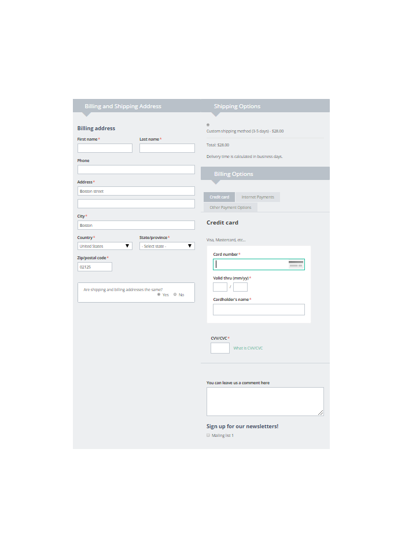Click the 'Billing address' heading
This screenshot has height=548, width=405.
point(96,128)
